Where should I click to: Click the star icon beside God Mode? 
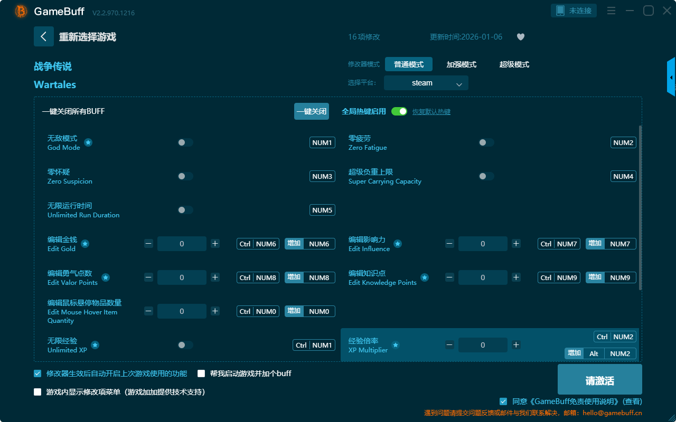[x=88, y=142]
